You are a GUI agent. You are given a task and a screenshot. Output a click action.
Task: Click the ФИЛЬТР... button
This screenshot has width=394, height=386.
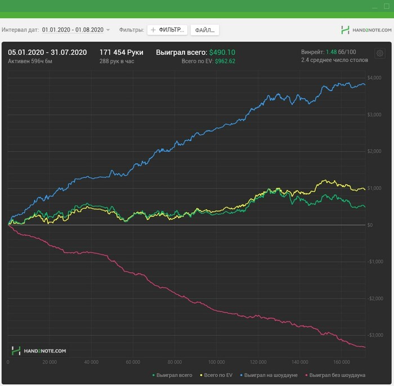pos(167,30)
